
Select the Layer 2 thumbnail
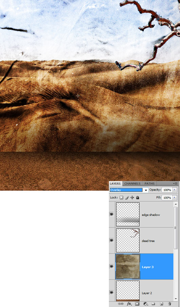(128, 291)
